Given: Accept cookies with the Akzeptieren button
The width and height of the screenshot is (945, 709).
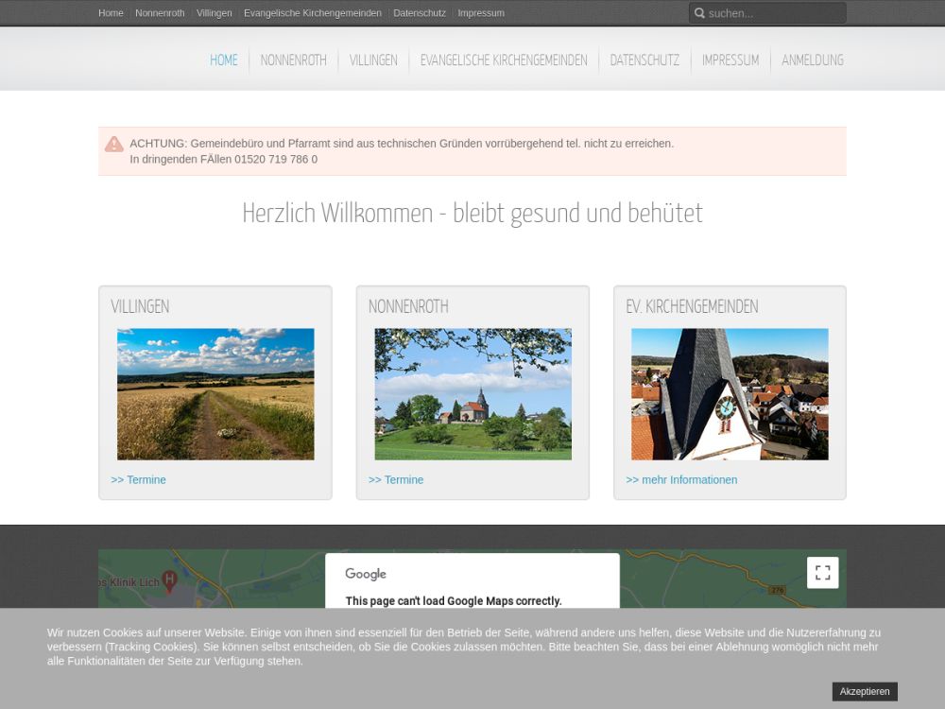Looking at the screenshot, I should [864, 691].
